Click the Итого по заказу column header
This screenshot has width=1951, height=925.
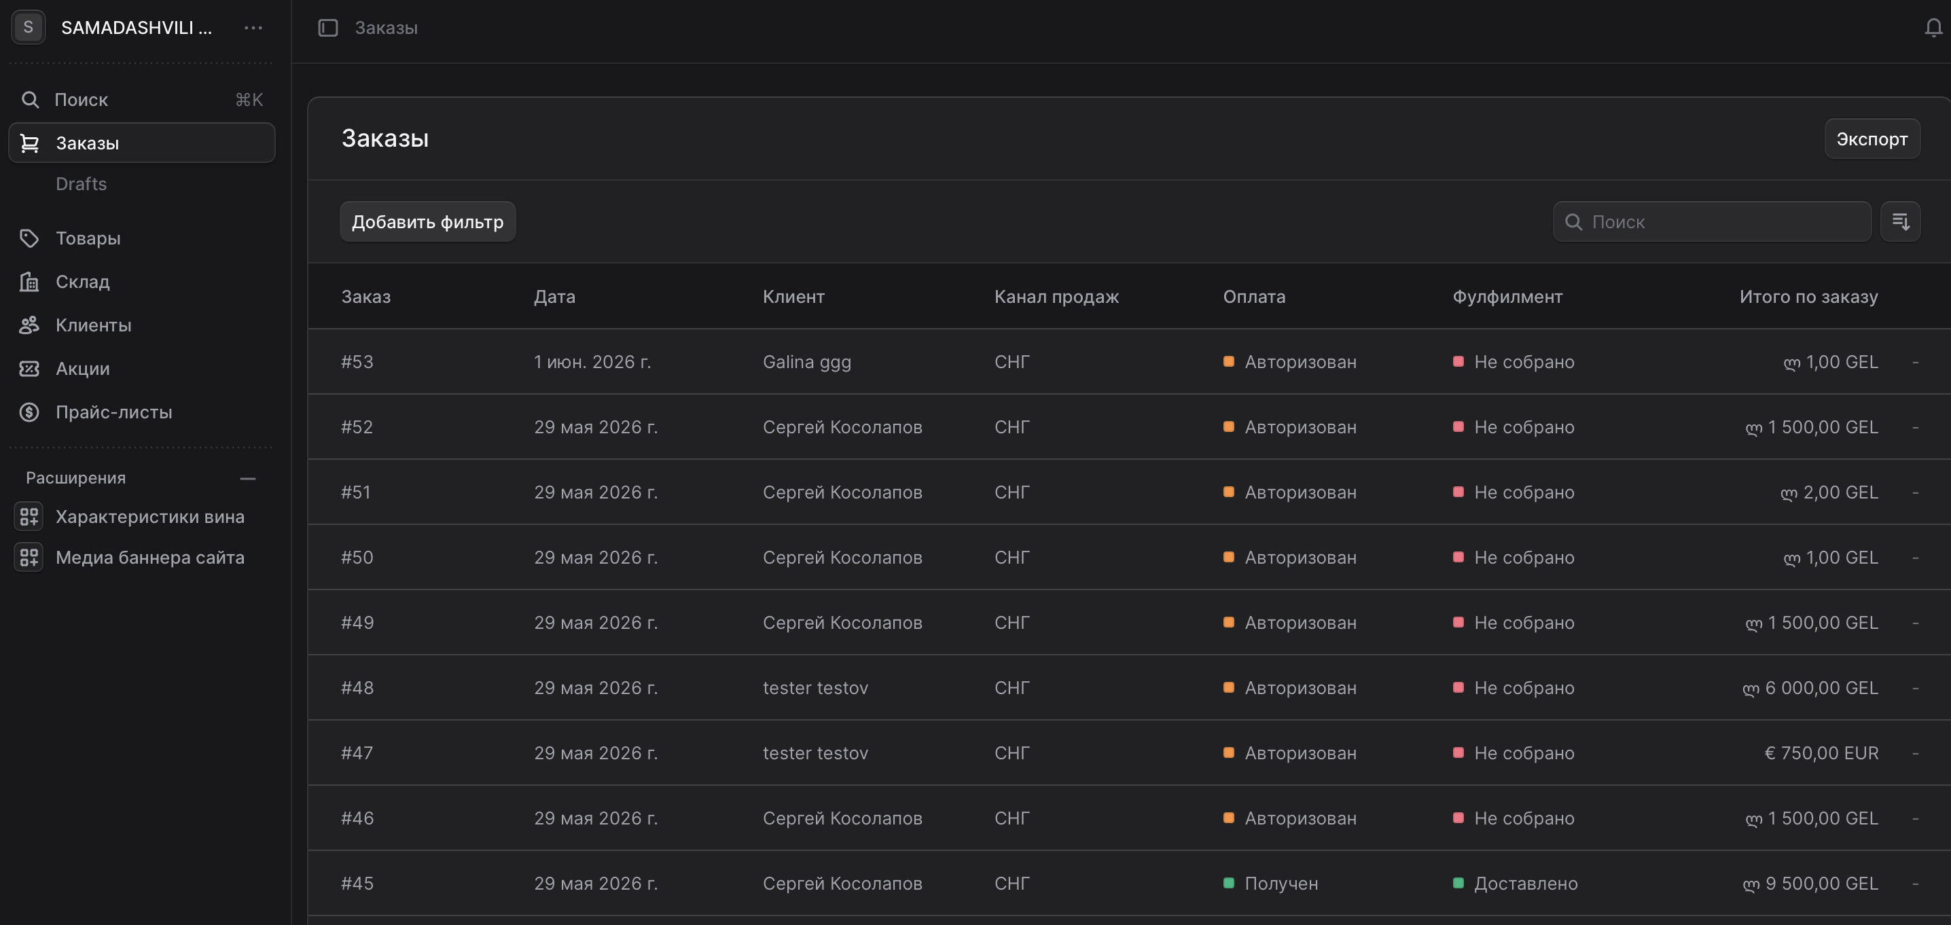click(x=1808, y=296)
